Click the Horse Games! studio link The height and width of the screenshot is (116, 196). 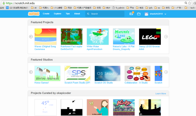point(41,83)
